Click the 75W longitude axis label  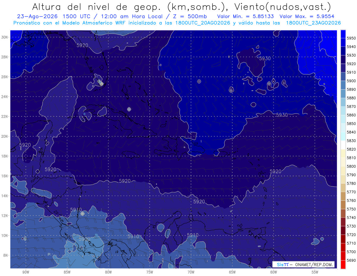(x=150, y=272)
